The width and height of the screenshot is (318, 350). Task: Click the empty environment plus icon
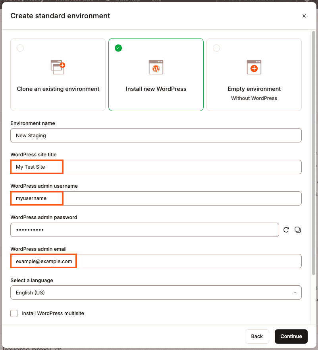pyautogui.click(x=254, y=67)
